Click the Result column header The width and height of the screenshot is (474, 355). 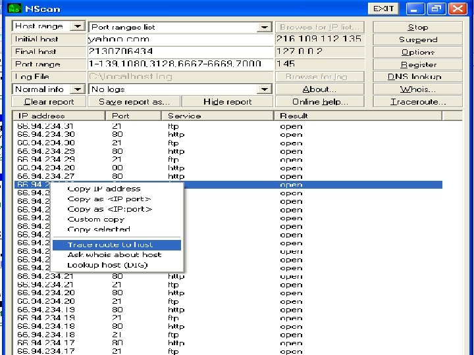pyautogui.click(x=358, y=116)
